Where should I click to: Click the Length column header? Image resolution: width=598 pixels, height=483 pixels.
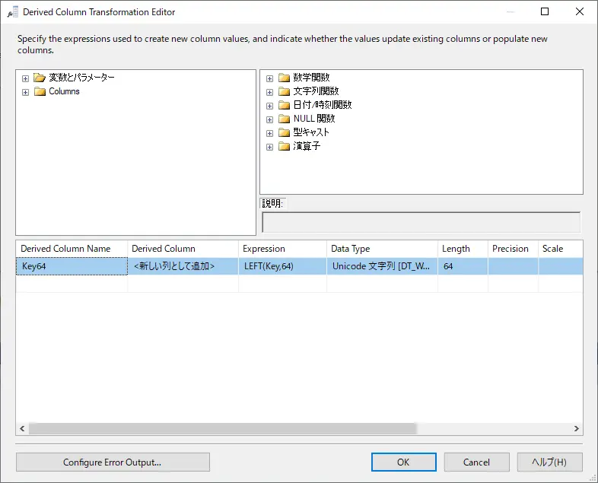pos(463,249)
